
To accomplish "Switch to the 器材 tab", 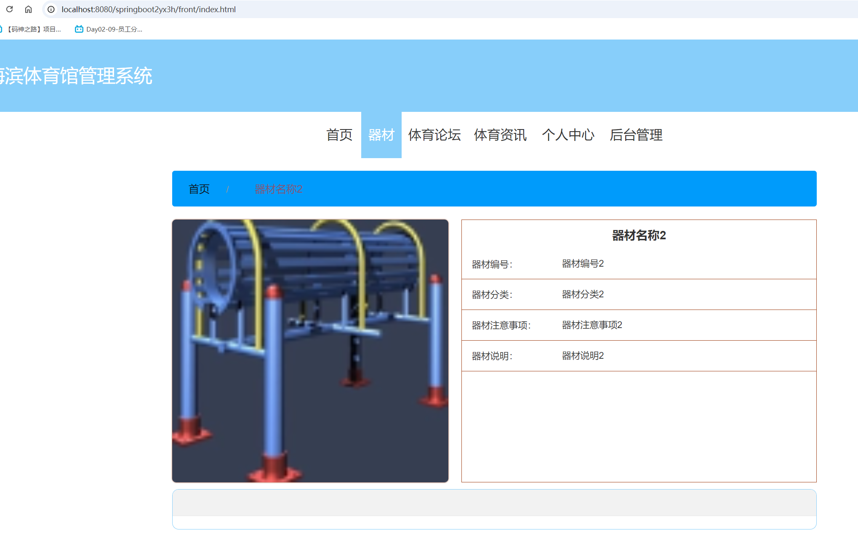I will point(381,135).
